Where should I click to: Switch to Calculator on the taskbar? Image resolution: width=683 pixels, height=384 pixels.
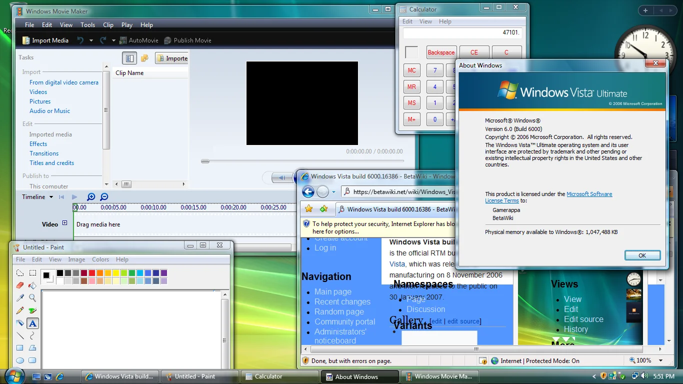[280, 376]
